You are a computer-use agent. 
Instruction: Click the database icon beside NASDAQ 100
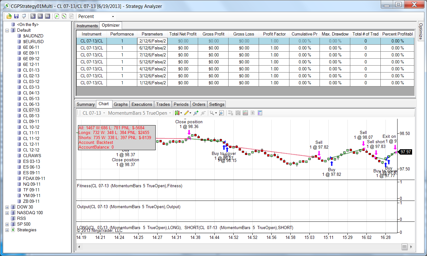click(x=13, y=213)
